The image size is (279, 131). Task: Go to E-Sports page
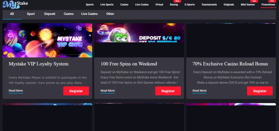[x=190, y=5]
